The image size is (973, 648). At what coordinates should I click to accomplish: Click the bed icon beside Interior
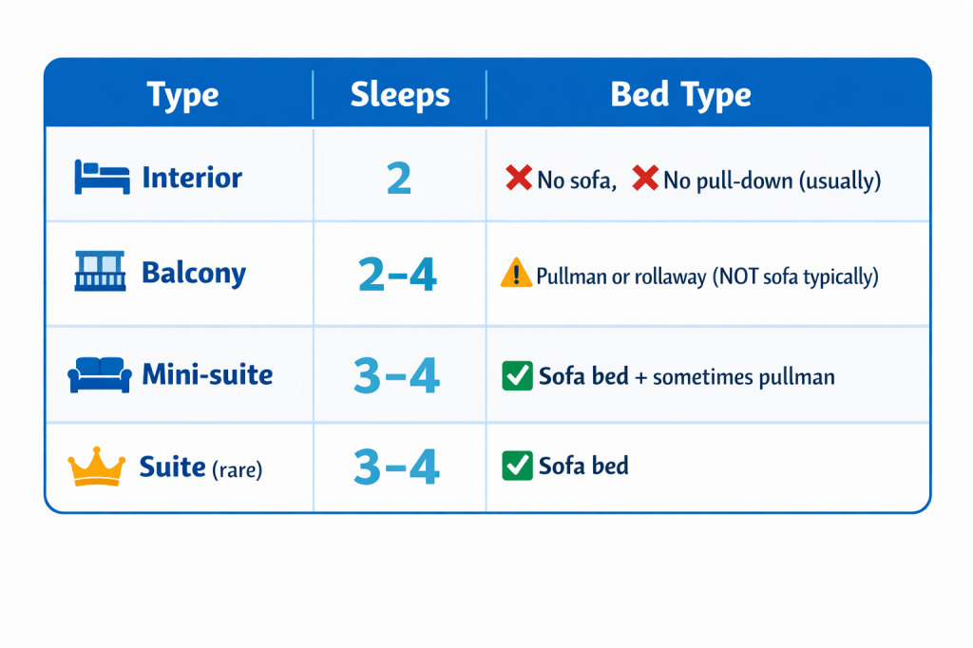coord(102,178)
